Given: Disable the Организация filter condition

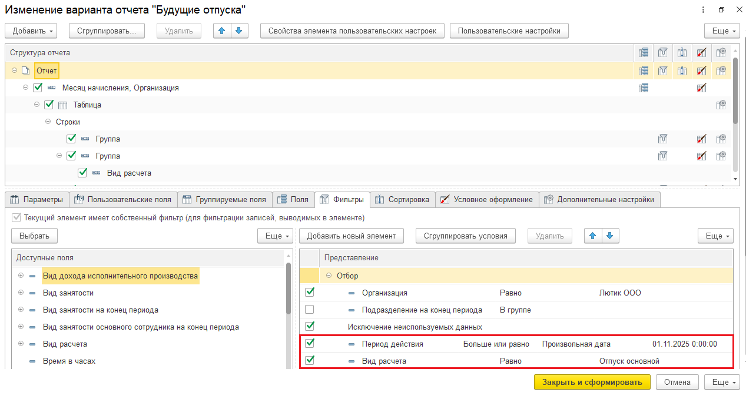Looking at the screenshot, I should tap(310, 292).
